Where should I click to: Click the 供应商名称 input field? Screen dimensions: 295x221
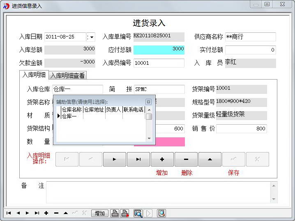click(250, 37)
